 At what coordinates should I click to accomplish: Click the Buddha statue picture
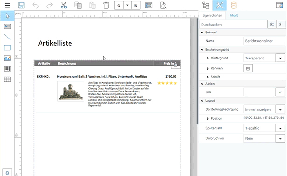click(x=70, y=91)
